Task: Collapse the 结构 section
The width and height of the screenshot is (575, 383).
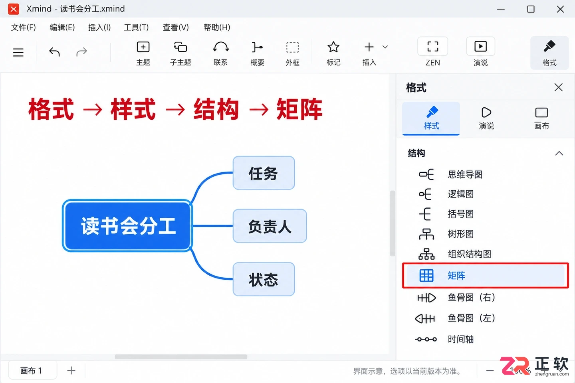Action: click(x=559, y=153)
